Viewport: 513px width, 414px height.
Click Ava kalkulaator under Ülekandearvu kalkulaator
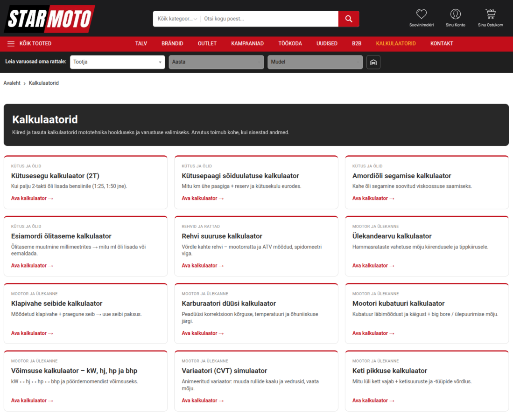373,266
